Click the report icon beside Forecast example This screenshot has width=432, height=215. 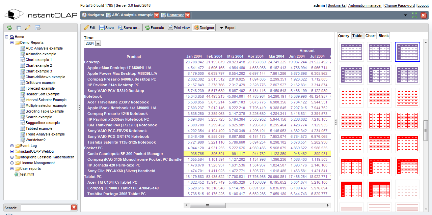[23, 88]
